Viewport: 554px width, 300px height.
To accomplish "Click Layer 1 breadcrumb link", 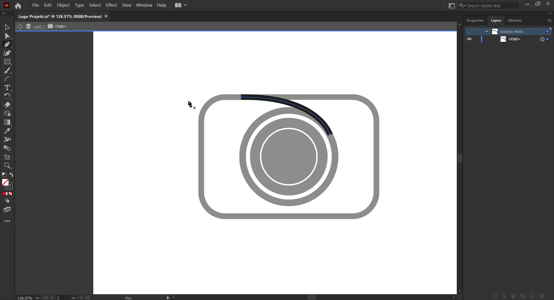I will [39, 27].
